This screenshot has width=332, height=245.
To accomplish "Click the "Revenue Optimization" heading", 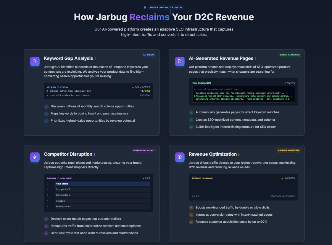I will [212, 154].
